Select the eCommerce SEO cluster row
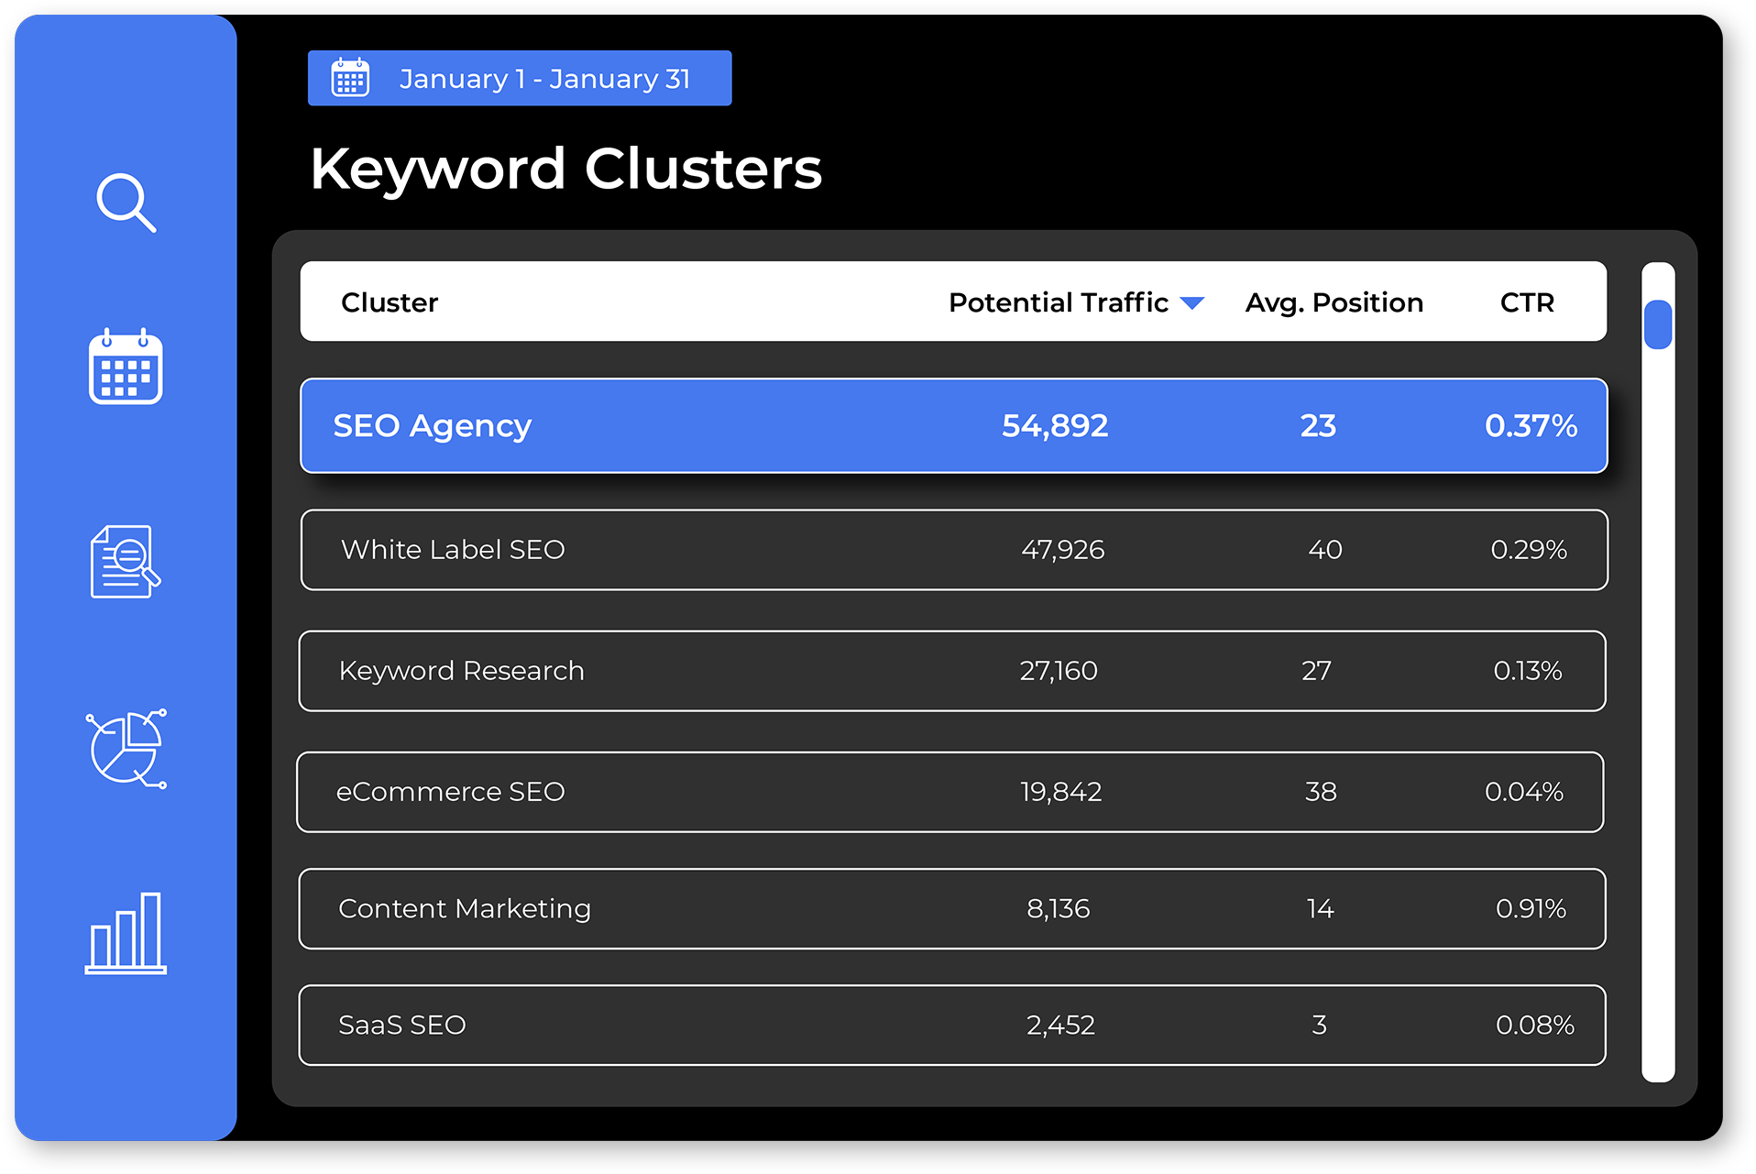The height and width of the screenshot is (1174, 1756). [949, 792]
